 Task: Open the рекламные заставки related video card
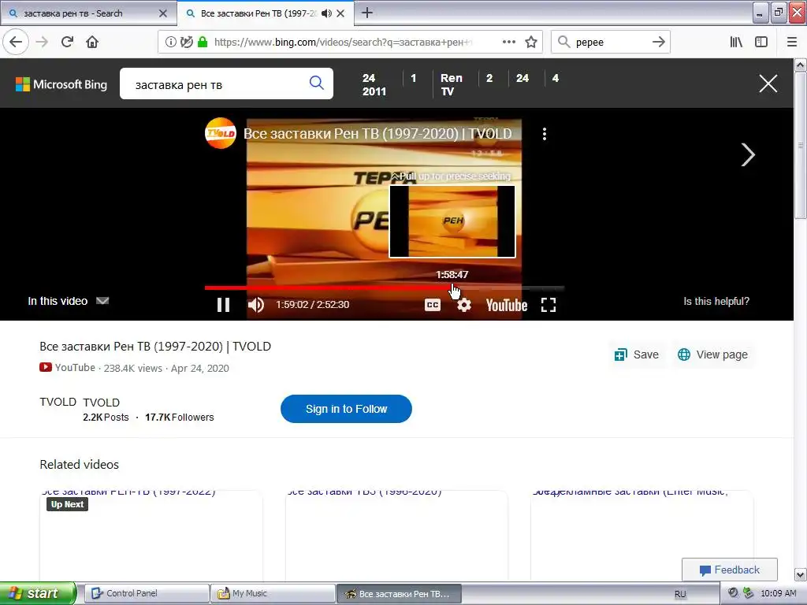click(642, 535)
